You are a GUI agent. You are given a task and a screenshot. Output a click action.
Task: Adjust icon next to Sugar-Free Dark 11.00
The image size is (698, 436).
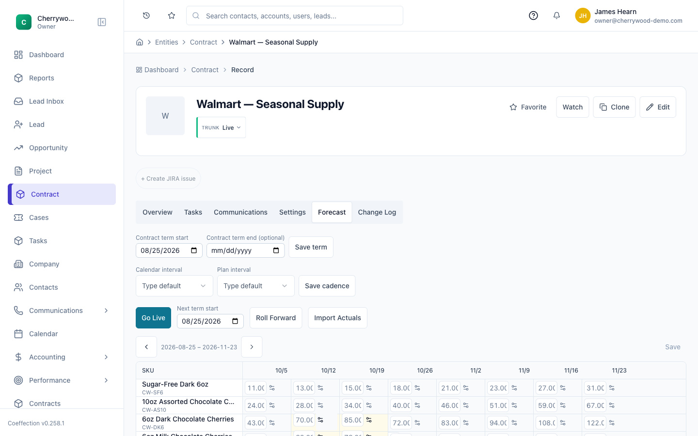(272, 388)
